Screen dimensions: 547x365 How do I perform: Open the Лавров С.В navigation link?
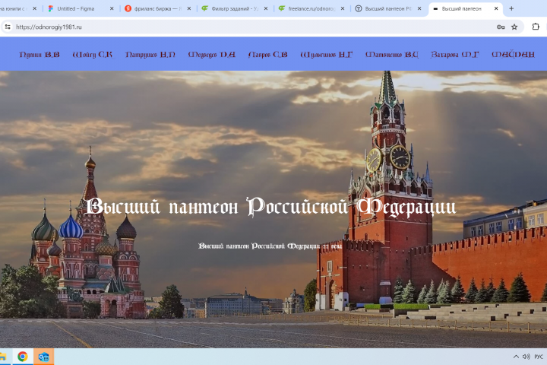pyautogui.click(x=268, y=55)
